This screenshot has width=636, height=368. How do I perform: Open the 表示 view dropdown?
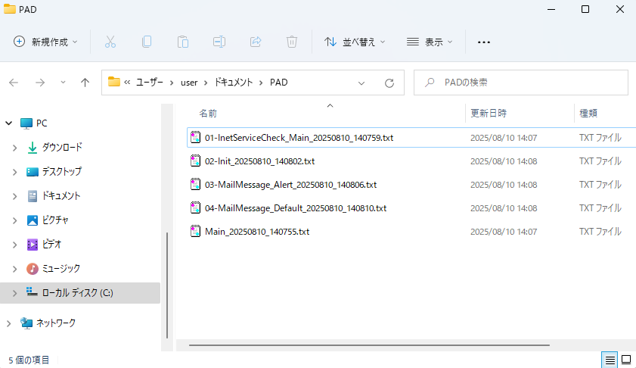430,42
